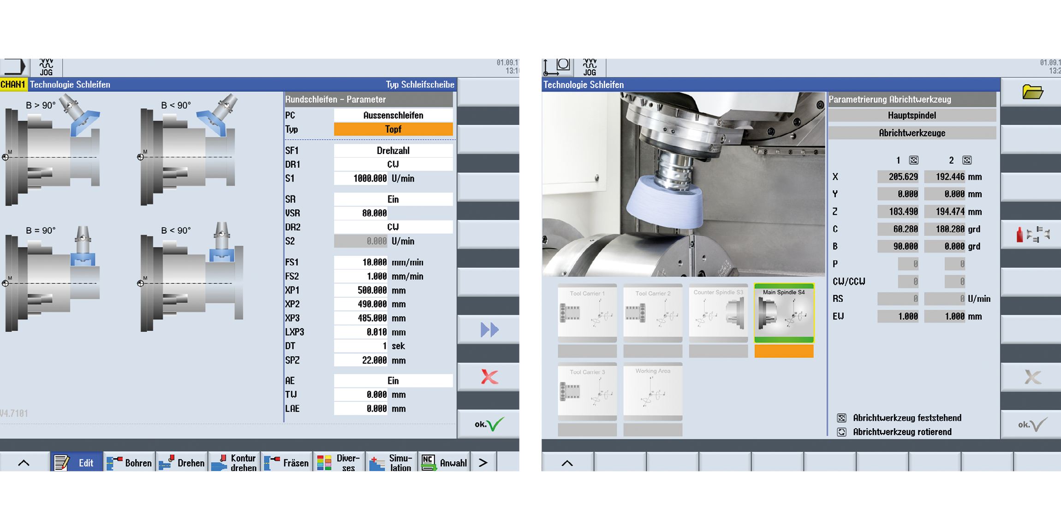
Task: Open the Bohren softkey
Action: (x=129, y=462)
